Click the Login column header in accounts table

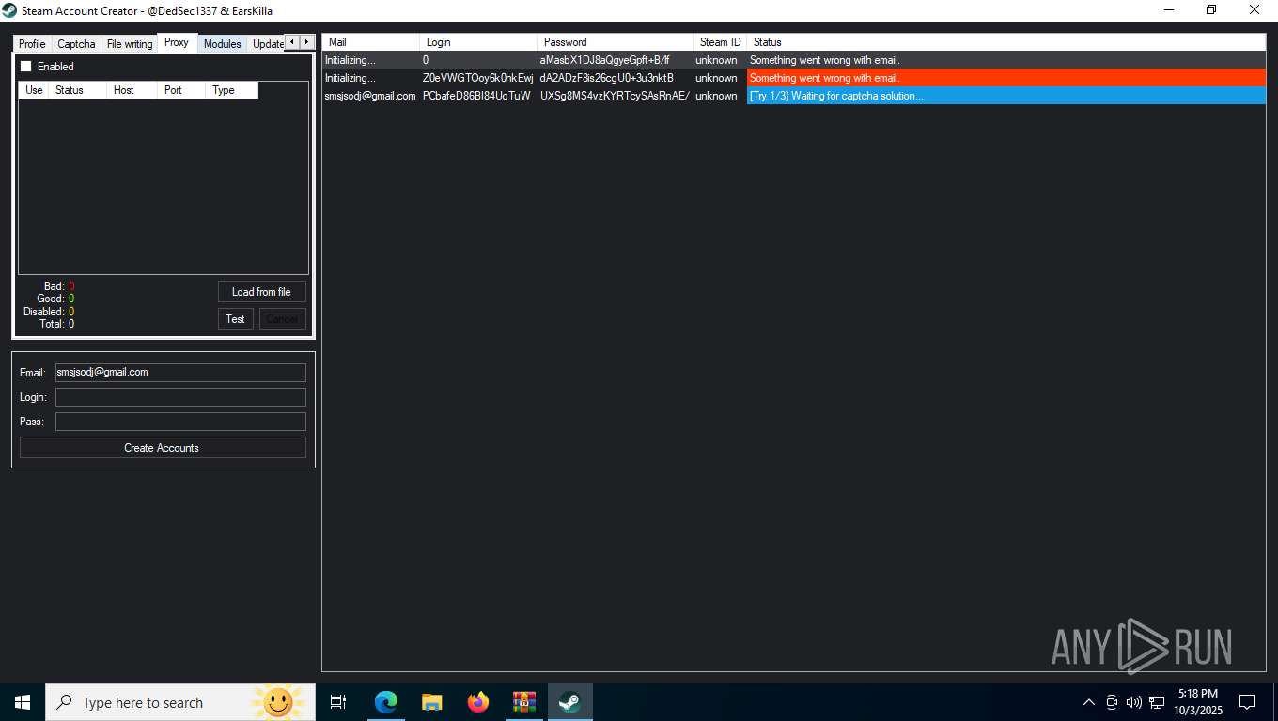click(x=478, y=42)
